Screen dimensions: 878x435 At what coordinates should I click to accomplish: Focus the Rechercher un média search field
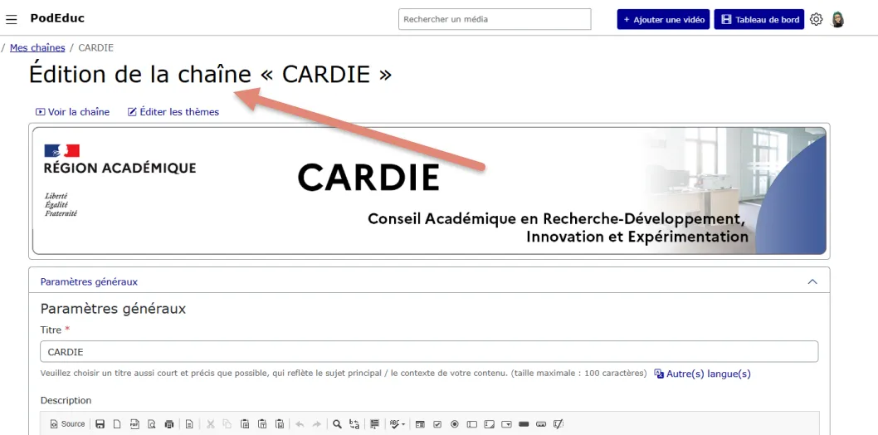pos(495,19)
